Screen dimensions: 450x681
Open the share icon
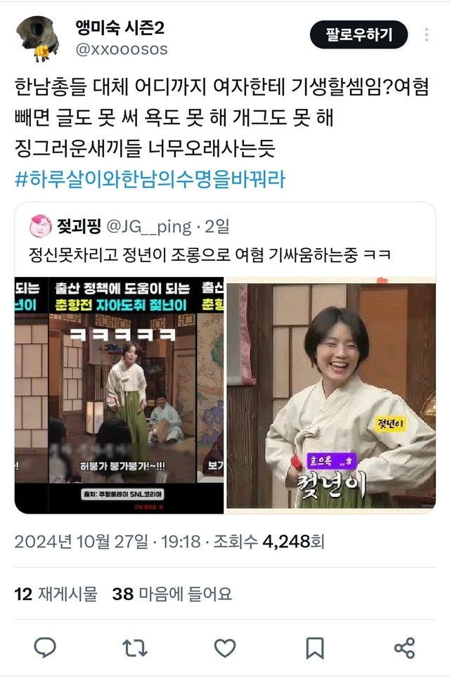404,648
